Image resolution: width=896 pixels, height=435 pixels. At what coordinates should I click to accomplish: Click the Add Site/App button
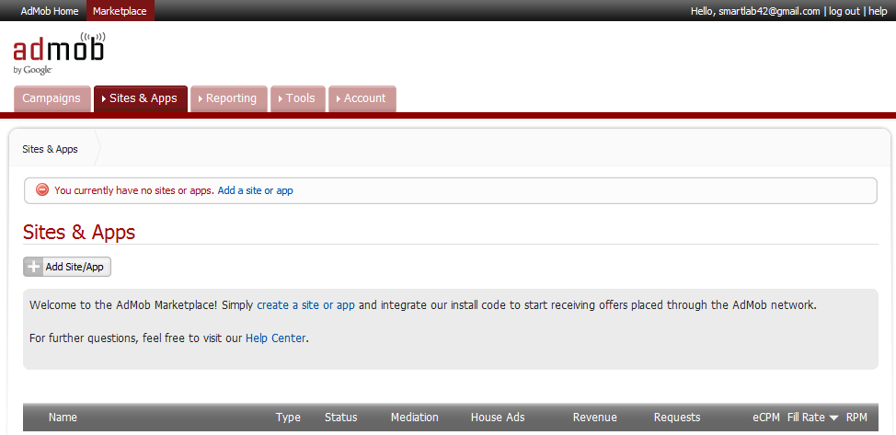pyautogui.click(x=67, y=267)
